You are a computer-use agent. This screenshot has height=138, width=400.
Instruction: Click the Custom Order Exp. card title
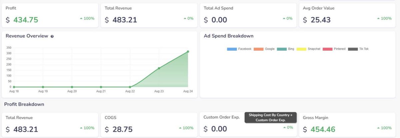click(x=222, y=117)
